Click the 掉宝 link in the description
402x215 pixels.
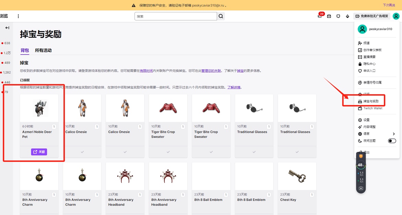click(x=240, y=71)
